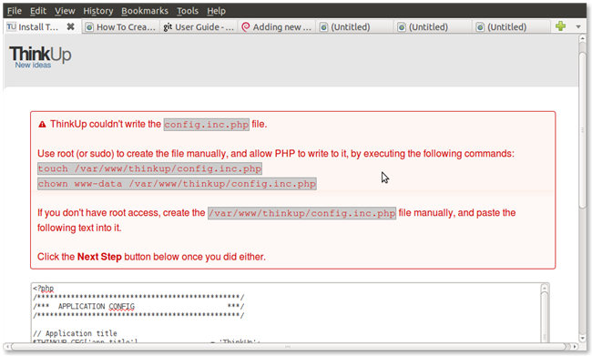Click the bold Next Step text

pos(99,257)
